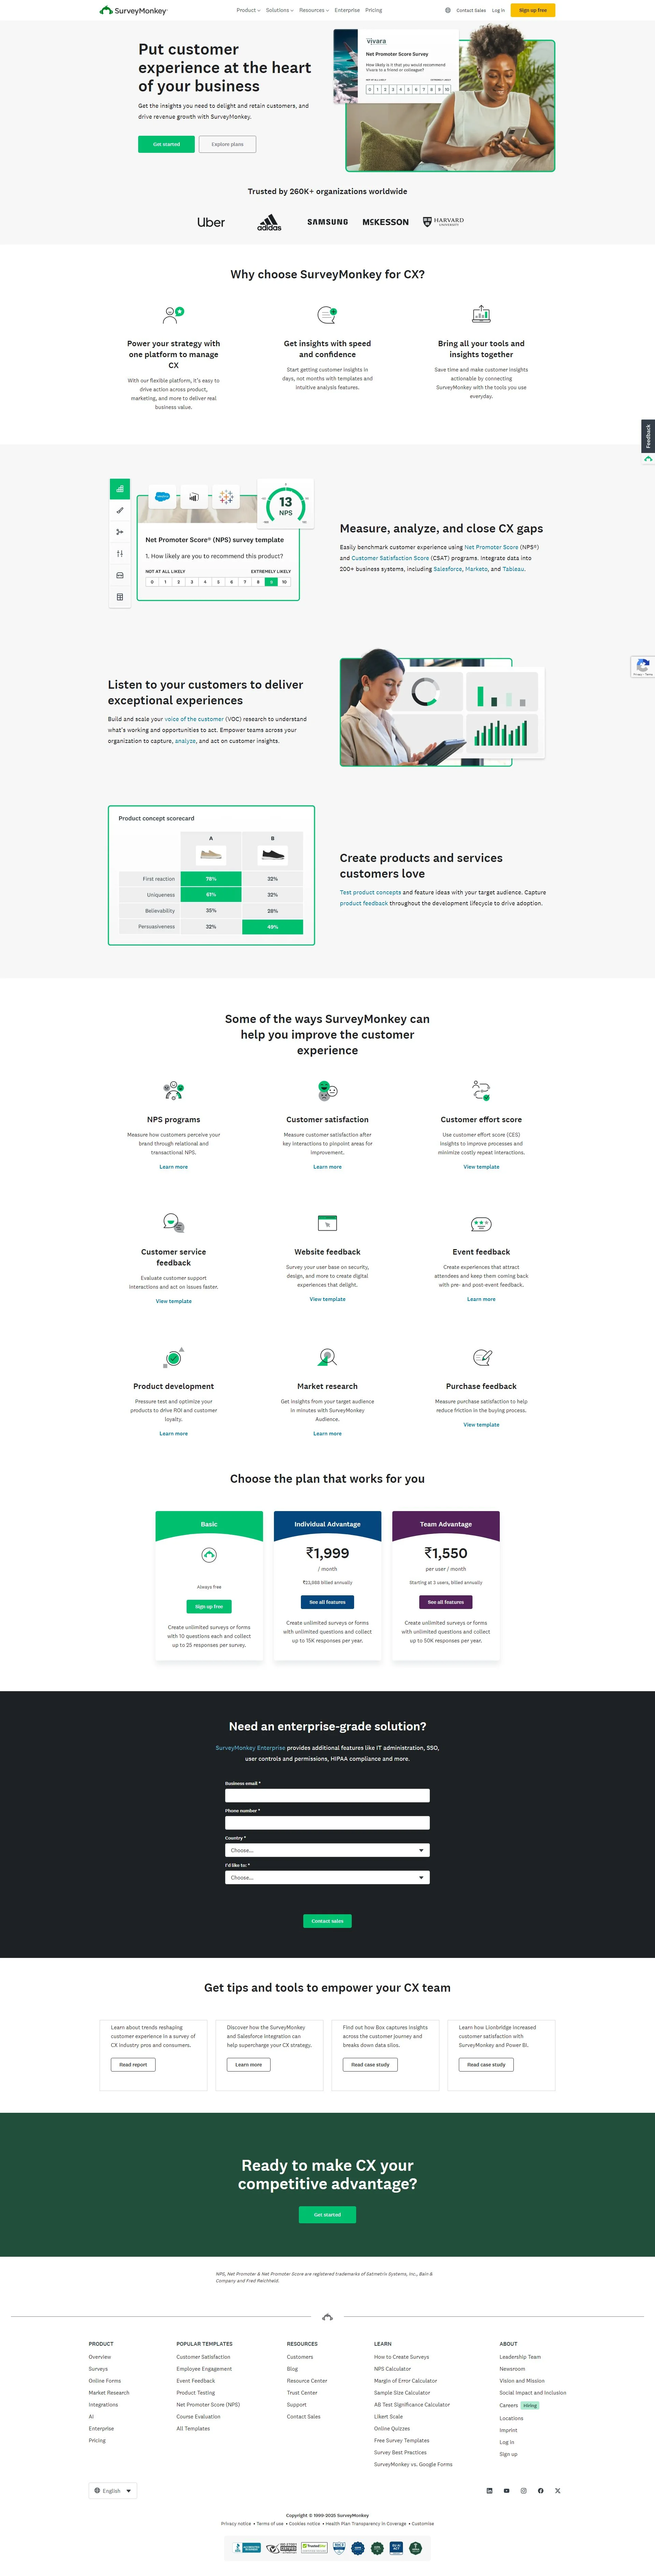The width and height of the screenshot is (655, 2576).
Task: Click the SurveyMonkey logo in the header
Action: [134, 10]
